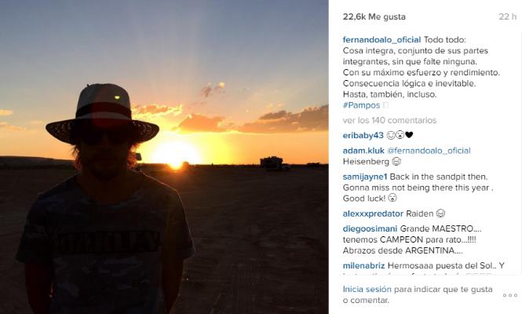522x314 pixels.
Task: Open the three-dot more options menu
Action: [x=509, y=295]
